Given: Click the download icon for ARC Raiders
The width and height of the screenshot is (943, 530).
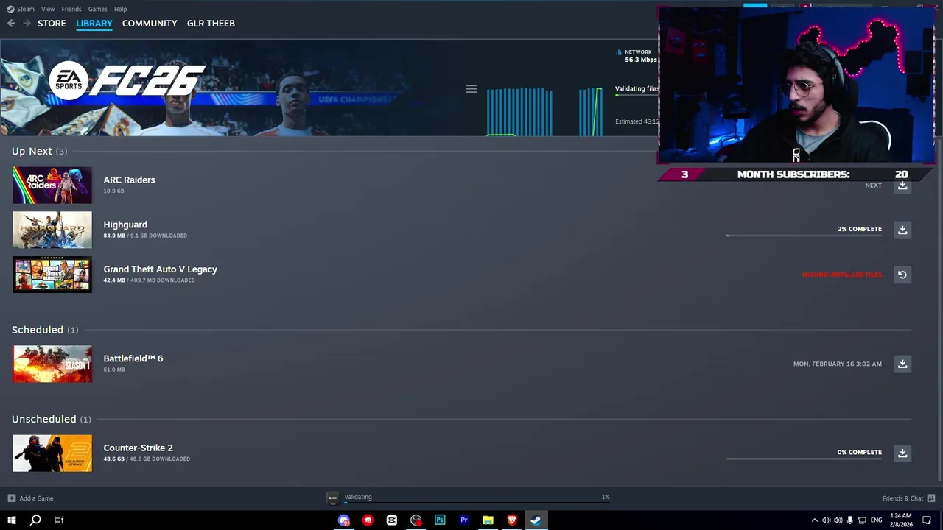Looking at the screenshot, I should tap(902, 185).
